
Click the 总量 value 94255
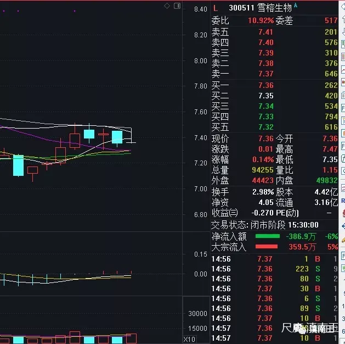tap(263, 170)
